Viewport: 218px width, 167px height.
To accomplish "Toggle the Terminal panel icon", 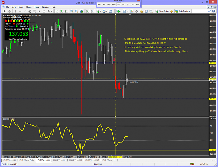I will 146,11.
